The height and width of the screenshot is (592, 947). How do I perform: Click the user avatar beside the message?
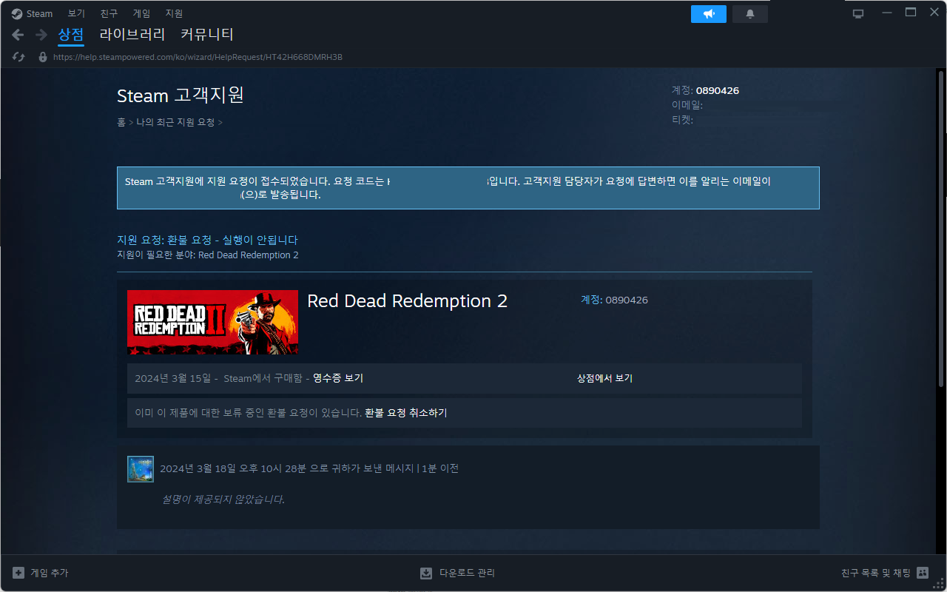[x=141, y=469]
